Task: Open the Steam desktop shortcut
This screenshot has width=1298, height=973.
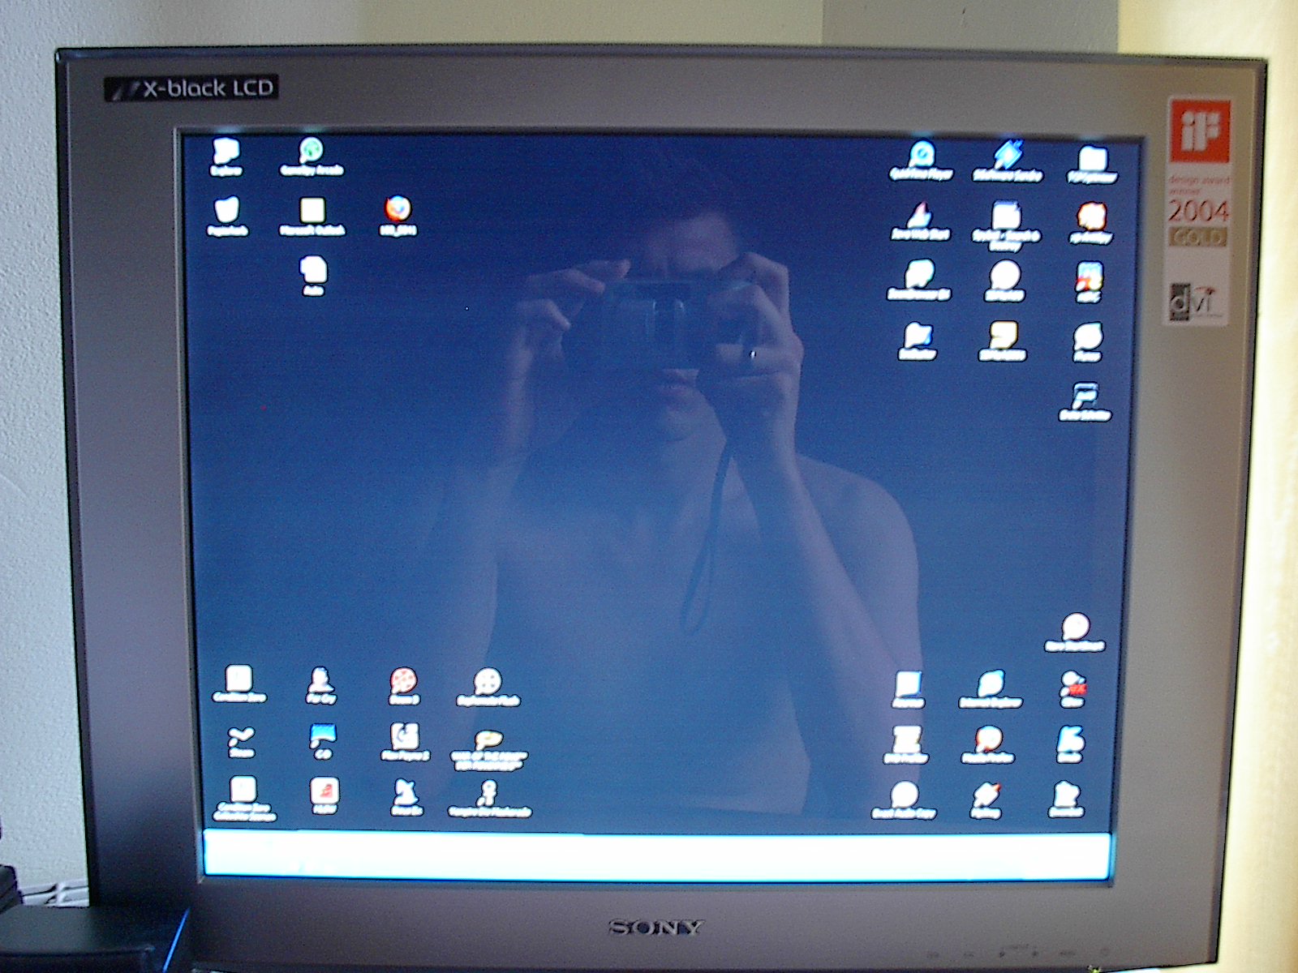Action: point(241,739)
